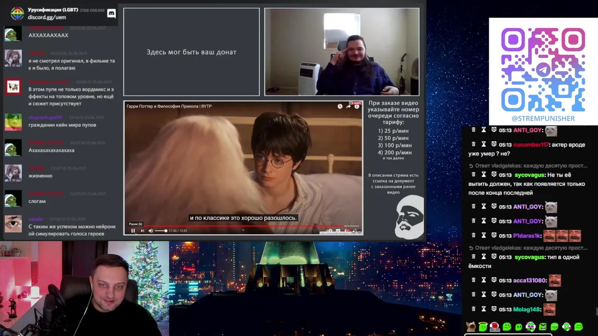Click the streamer webcam at the bottom
Viewport: 598px width, 336px height.
pyautogui.click(x=84, y=288)
